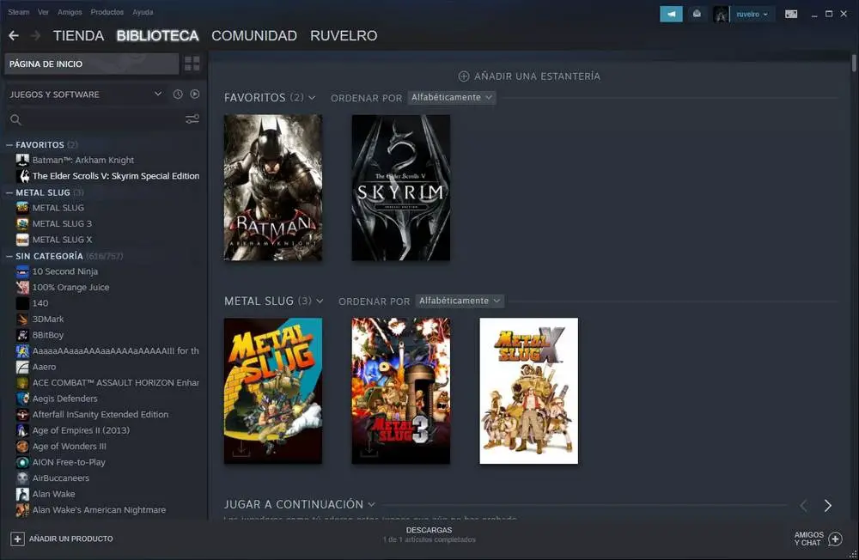Select METAL SLUG X in the sidebar
Image resolution: width=859 pixels, height=560 pixels.
pyautogui.click(x=62, y=240)
